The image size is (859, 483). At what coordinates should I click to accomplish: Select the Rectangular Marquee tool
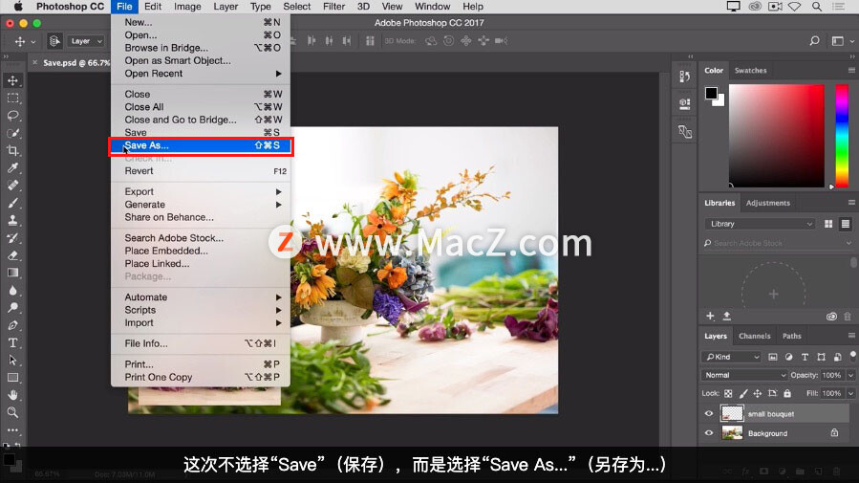12,99
